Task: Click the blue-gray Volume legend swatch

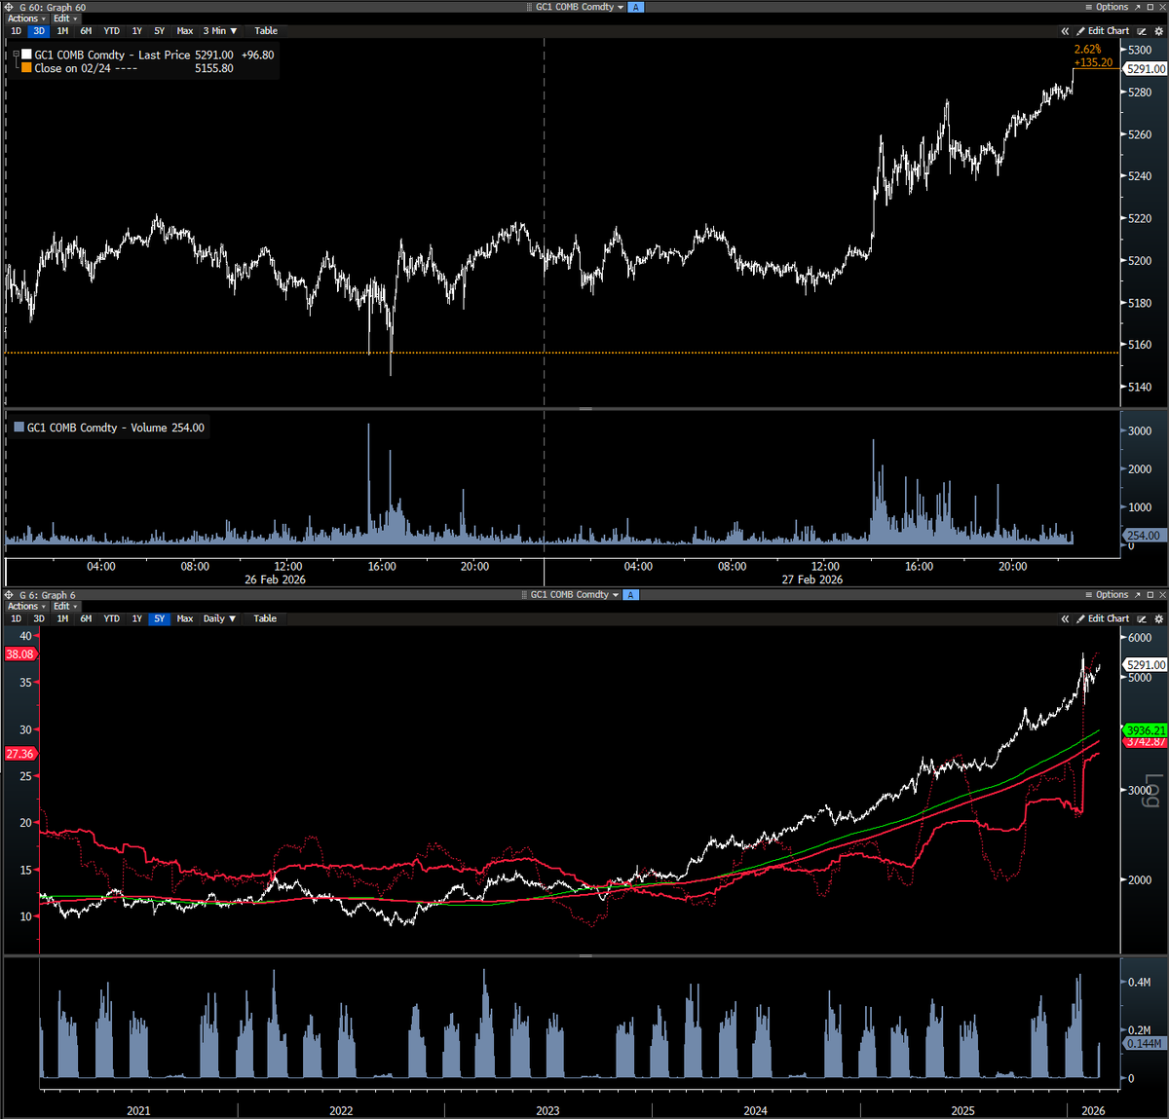Action: point(19,428)
